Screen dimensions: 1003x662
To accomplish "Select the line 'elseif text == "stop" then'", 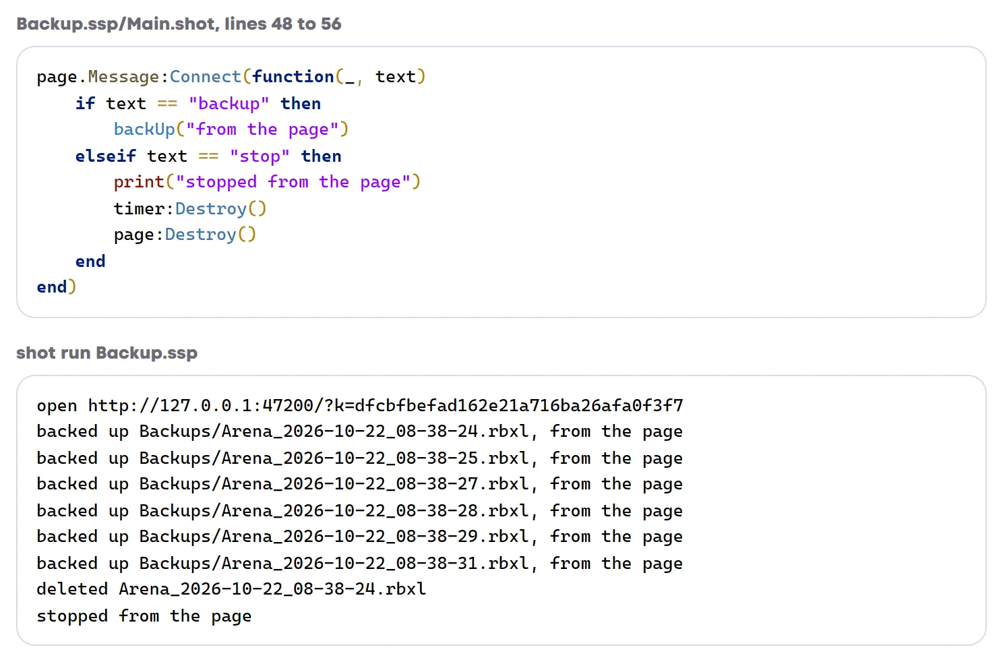I will (208, 156).
